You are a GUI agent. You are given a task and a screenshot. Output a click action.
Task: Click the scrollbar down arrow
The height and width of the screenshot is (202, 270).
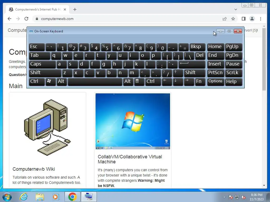coord(264,185)
